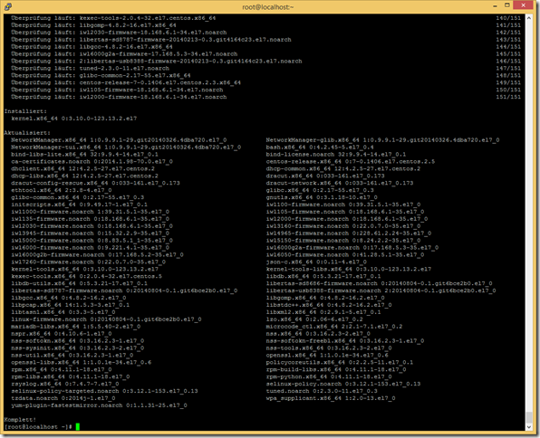This screenshot has width=540, height=438.
Task: Click the ethtool.x86_64 entry
Action: [62, 190]
